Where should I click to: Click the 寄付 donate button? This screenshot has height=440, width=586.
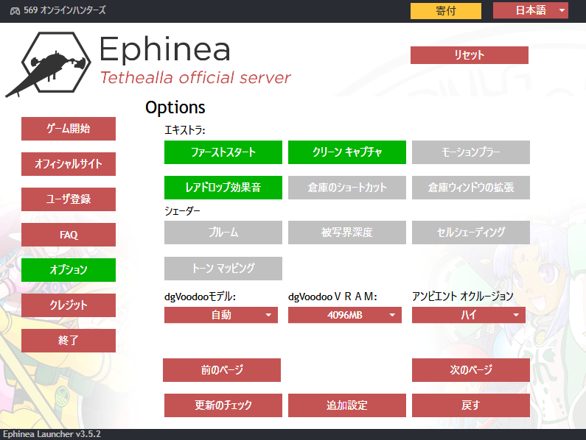(446, 11)
